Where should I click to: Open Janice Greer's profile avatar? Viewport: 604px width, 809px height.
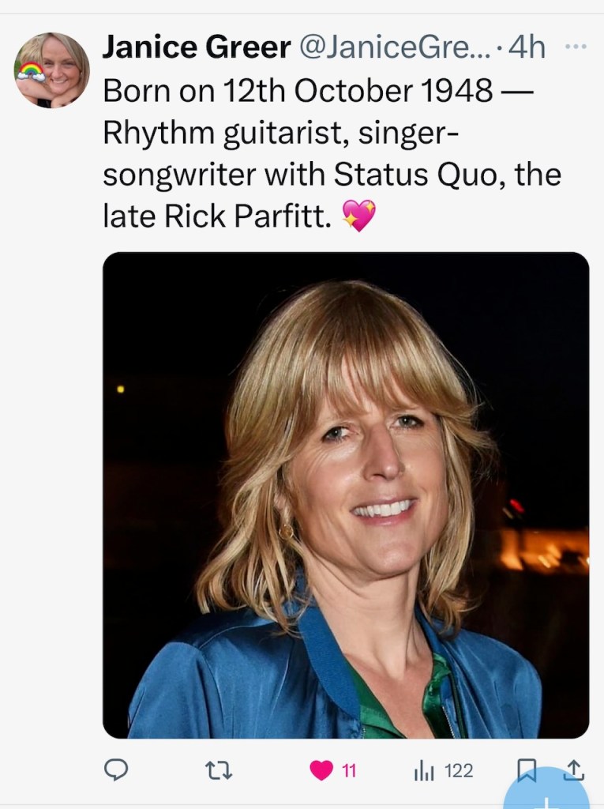point(52,70)
